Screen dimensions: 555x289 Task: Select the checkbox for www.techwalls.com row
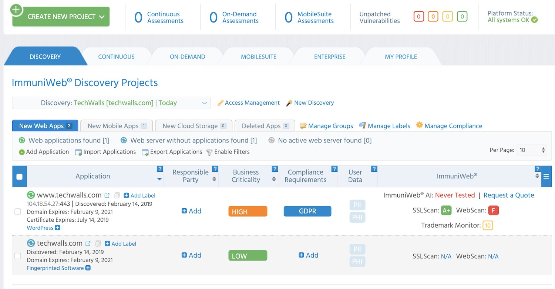coord(17,212)
